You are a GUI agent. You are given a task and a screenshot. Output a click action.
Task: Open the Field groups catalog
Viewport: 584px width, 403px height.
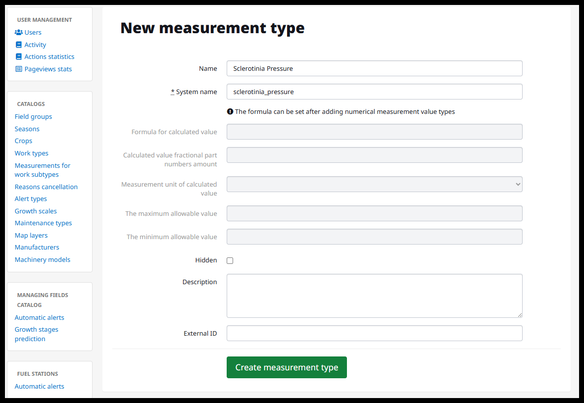click(33, 117)
